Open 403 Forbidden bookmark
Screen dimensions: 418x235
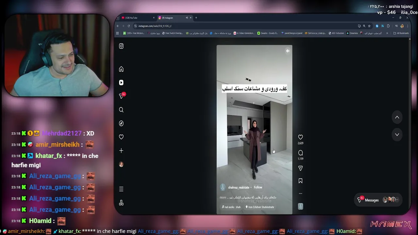tap(336, 33)
